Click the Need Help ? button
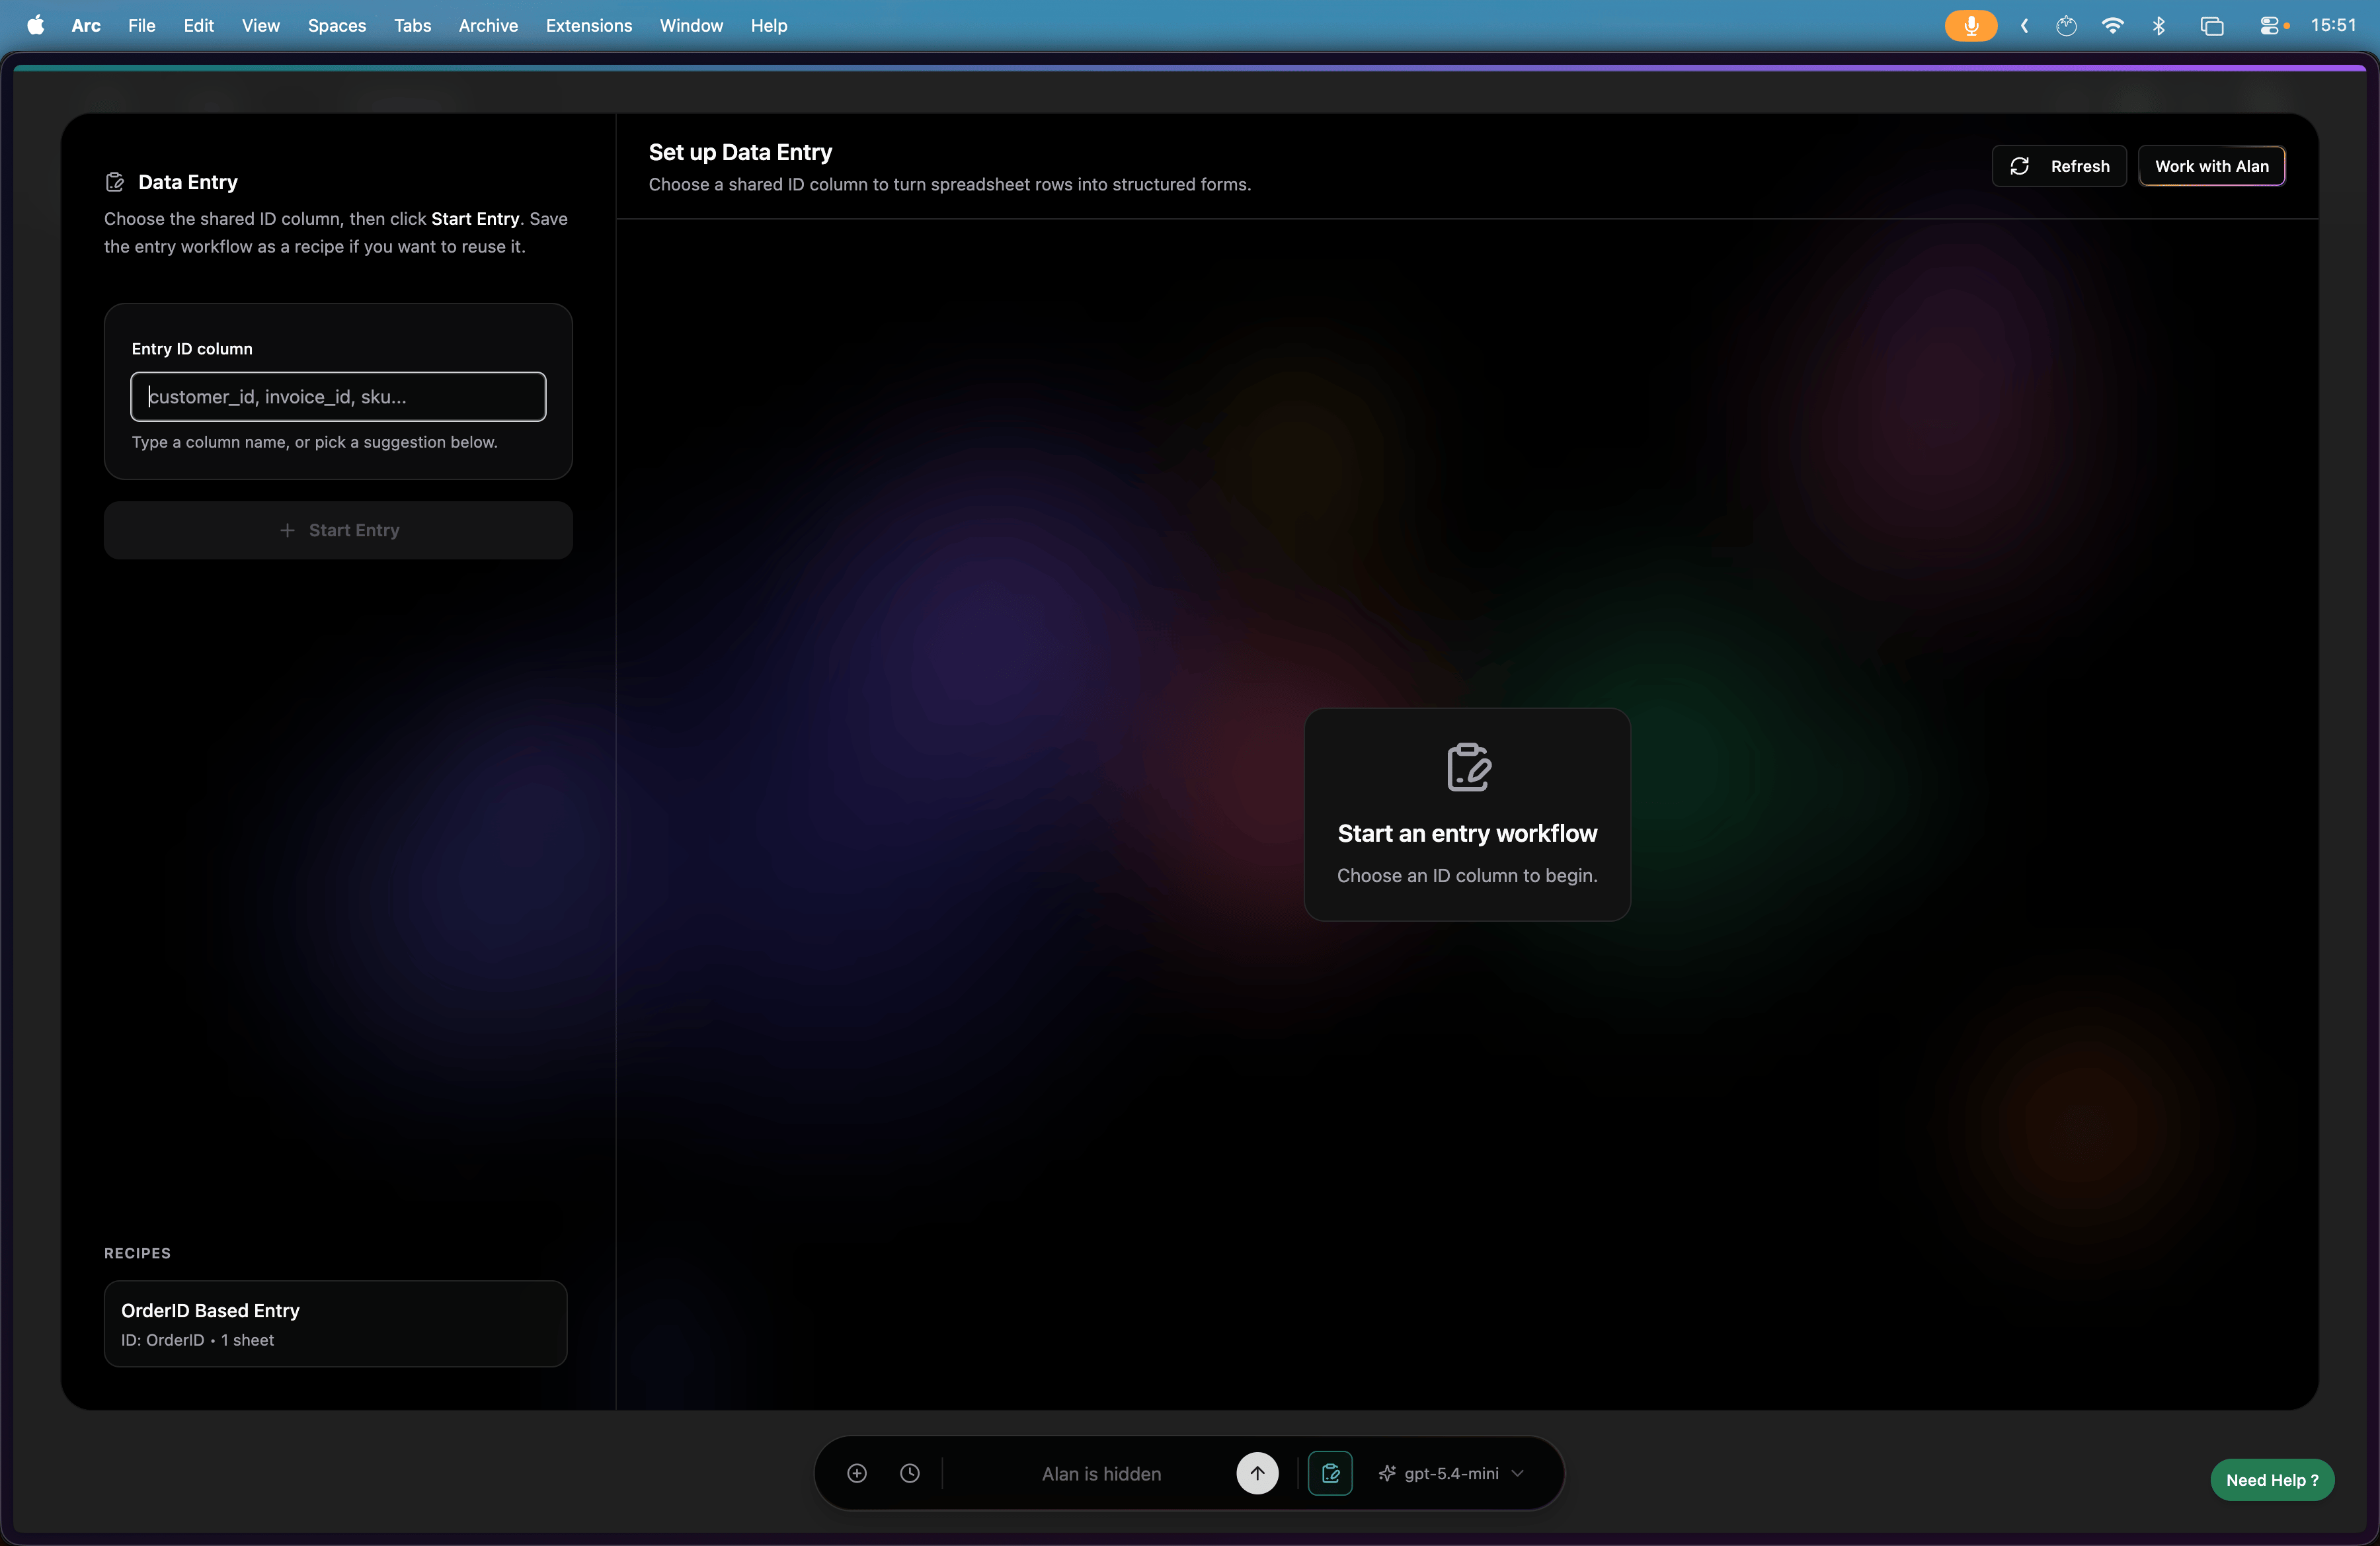Viewport: 2380px width, 1546px height. pos(2272,1480)
